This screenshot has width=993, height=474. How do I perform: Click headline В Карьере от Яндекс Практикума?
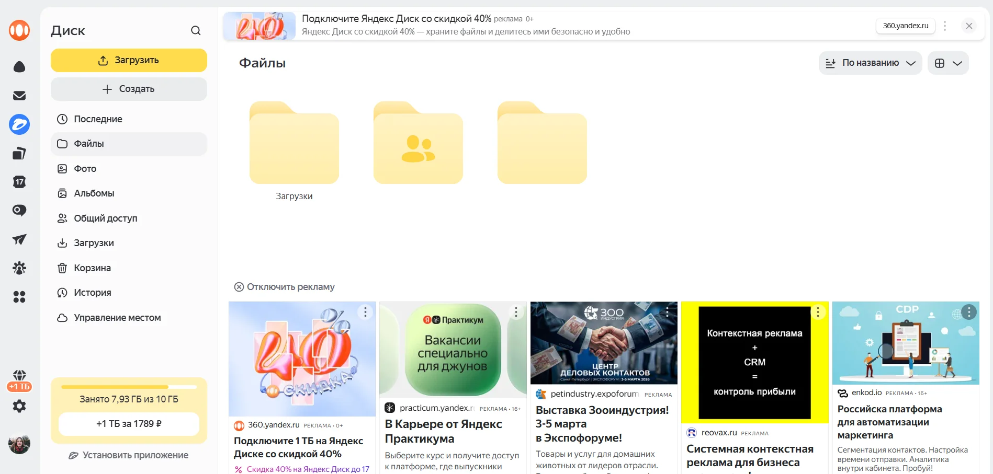click(444, 431)
